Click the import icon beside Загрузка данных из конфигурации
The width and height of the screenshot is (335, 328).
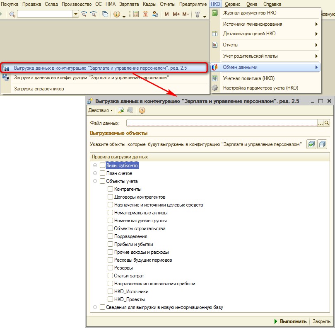point(6,77)
